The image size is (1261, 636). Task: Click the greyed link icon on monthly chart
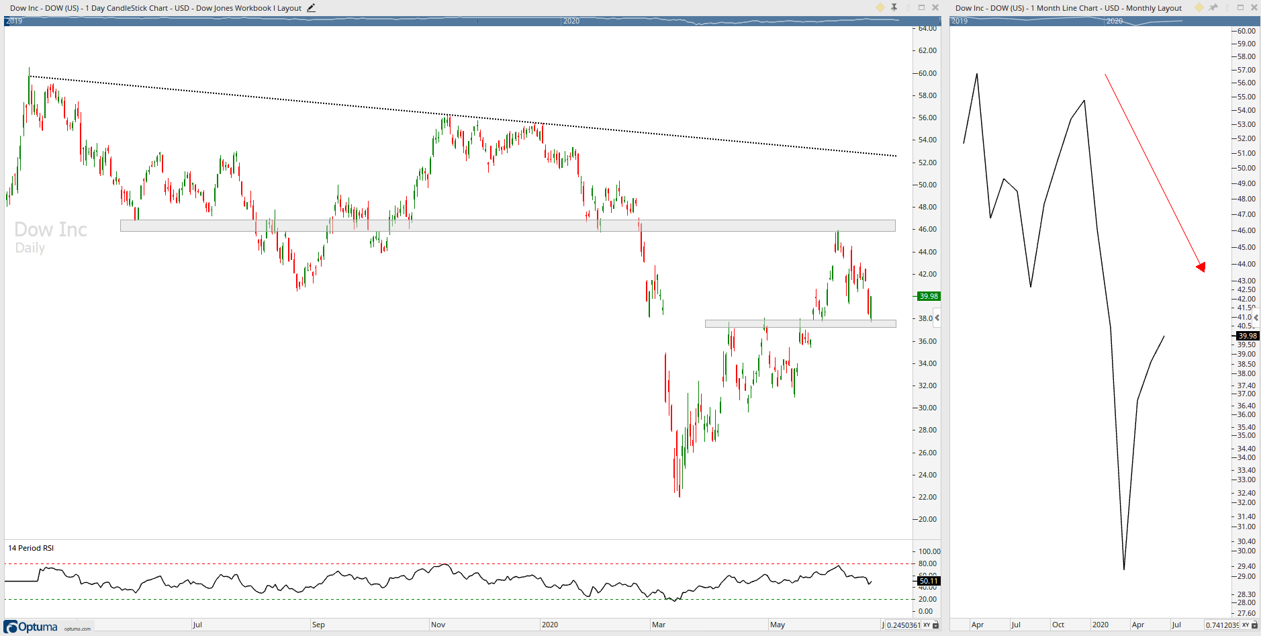(1227, 7)
